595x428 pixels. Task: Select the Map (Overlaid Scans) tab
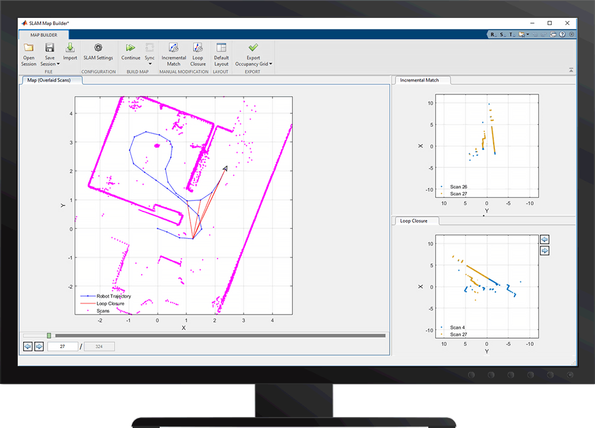click(x=49, y=81)
